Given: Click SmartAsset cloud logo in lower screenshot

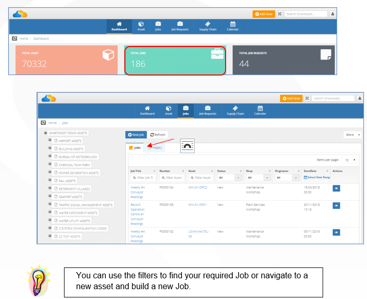Looking at the screenshot, I should 49,98.
